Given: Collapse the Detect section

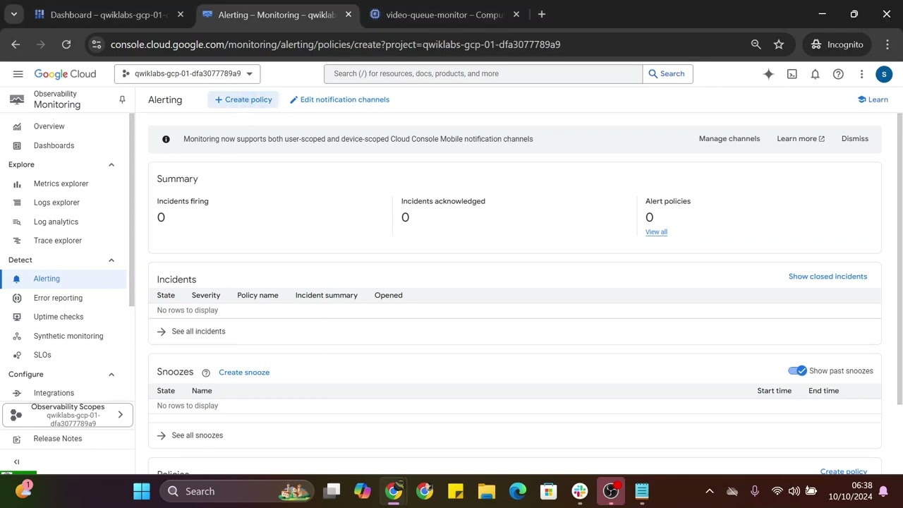Looking at the screenshot, I should (111, 260).
